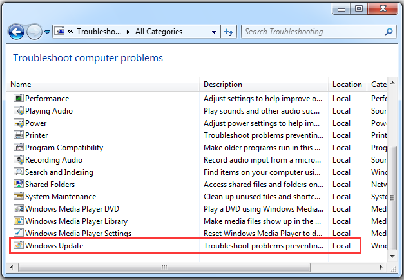Click the control panel icon in address bar
Screen dimensions: 404x280
60,31
